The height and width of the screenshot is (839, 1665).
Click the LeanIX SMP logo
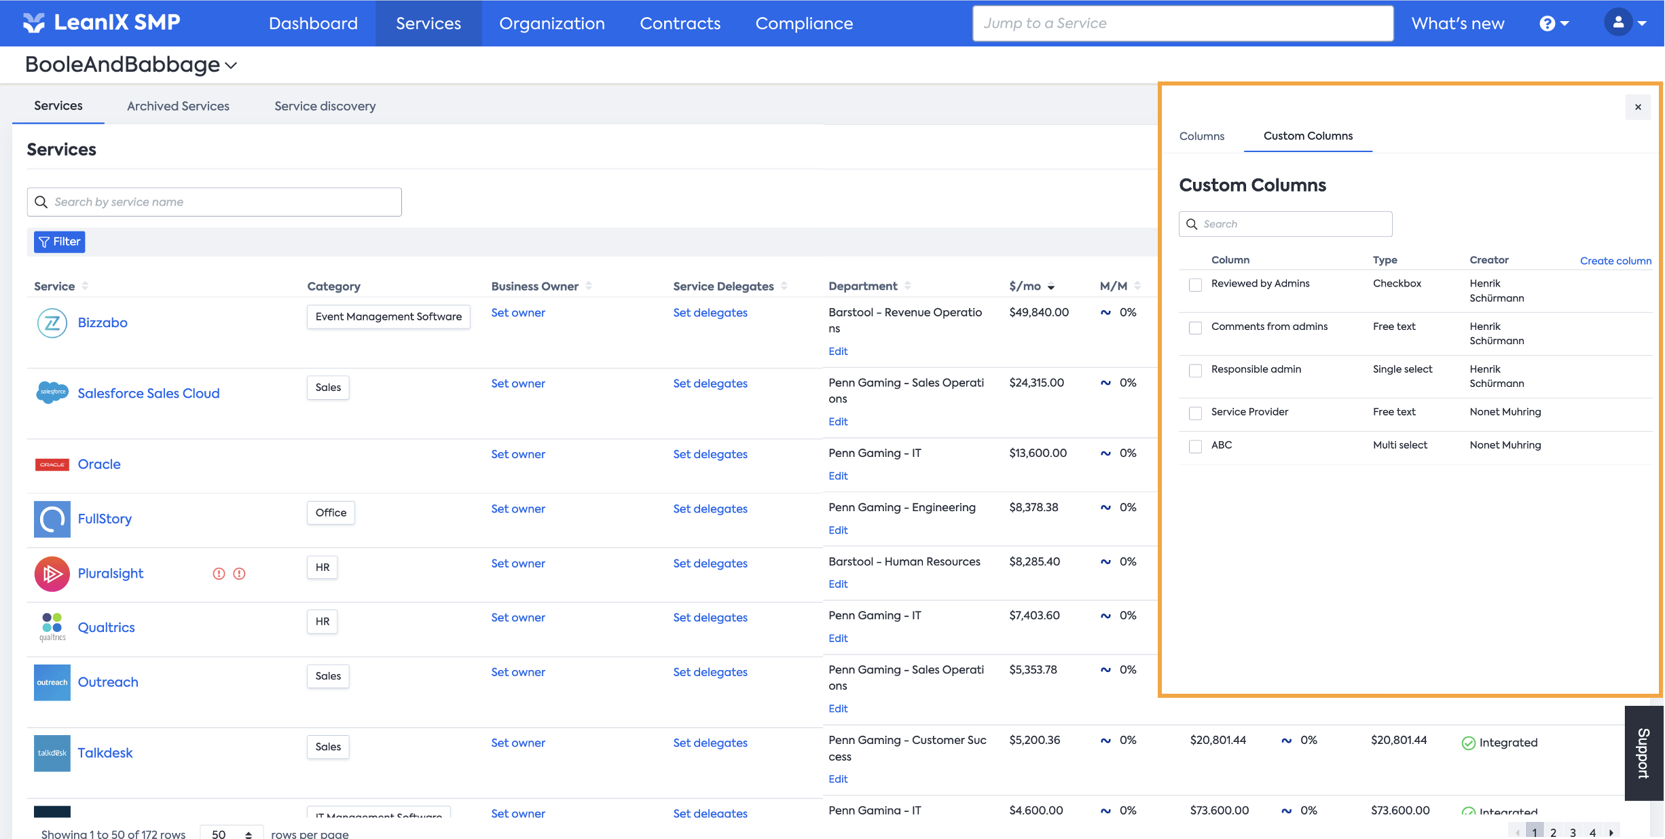pyautogui.click(x=102, y=22)
